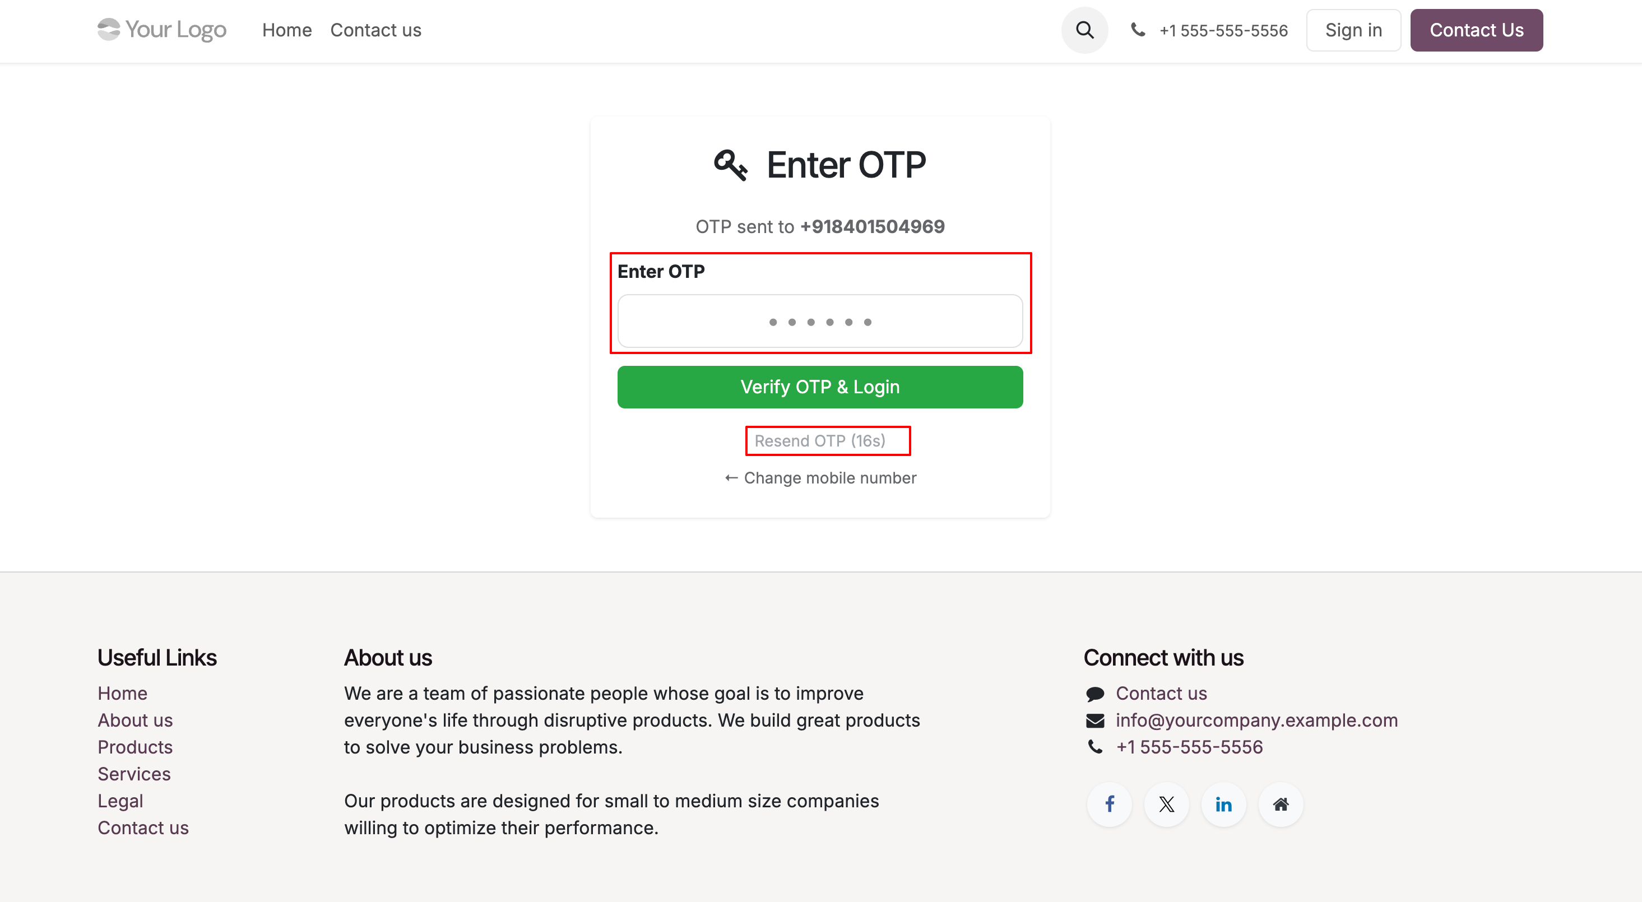Image resolution: width=1642 pixels, height=902 pixels.
Task: Click the envelope icon beside email address
Action: pos(1094,720)
